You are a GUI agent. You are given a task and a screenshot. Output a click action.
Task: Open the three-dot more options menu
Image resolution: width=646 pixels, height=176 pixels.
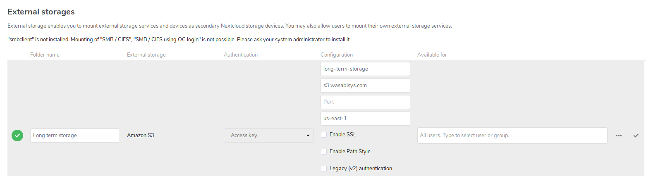pyautogui.click(x=619, y=136)
